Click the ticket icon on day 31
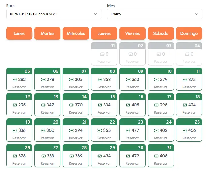The image size is (208, 176). (156, 156)
